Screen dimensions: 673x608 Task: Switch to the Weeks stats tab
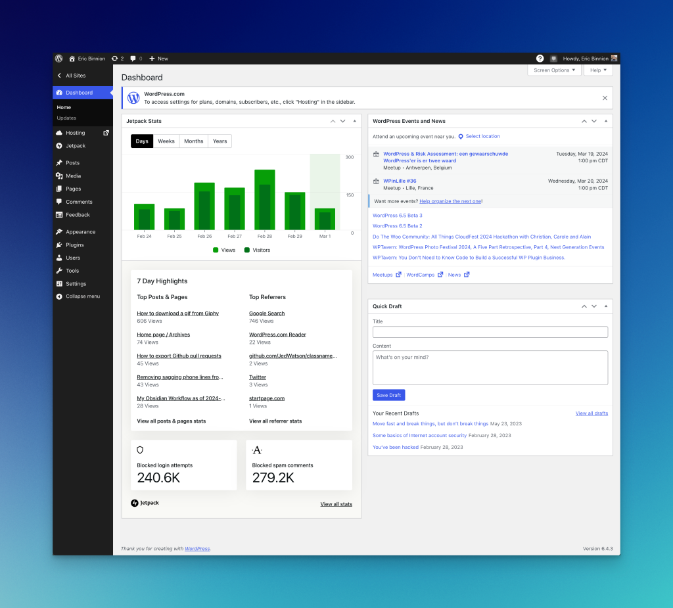[x=166, y=141]
